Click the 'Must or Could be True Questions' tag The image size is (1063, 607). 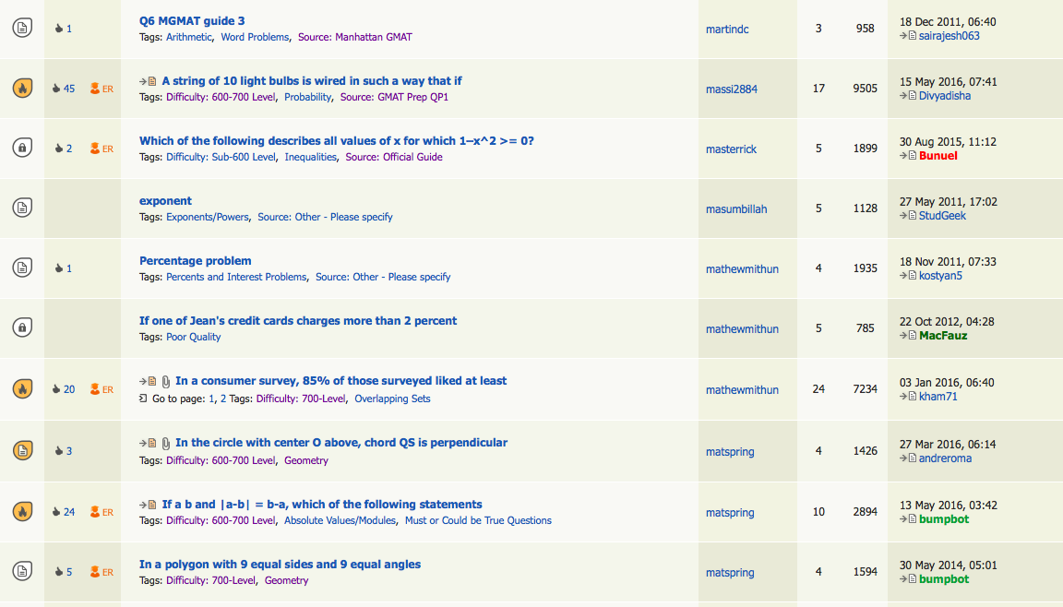pos(478,520)
